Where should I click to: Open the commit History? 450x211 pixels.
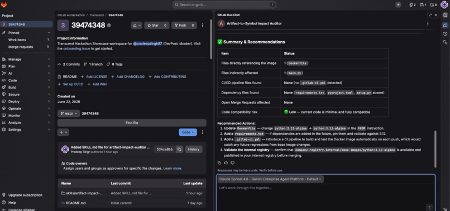(x=193, y=149)
